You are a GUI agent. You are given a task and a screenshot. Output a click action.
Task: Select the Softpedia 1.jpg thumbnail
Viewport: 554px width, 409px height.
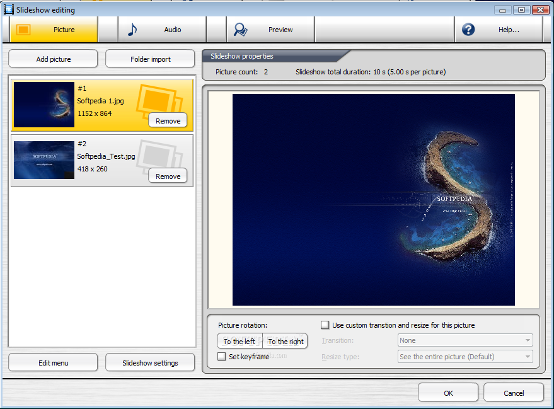pyautogui.click(x=44, y=105)
